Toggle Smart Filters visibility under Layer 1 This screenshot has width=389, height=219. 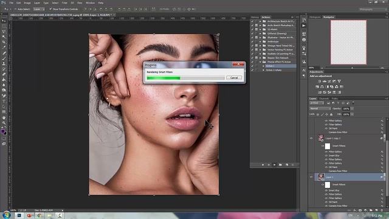pos(323,184)
